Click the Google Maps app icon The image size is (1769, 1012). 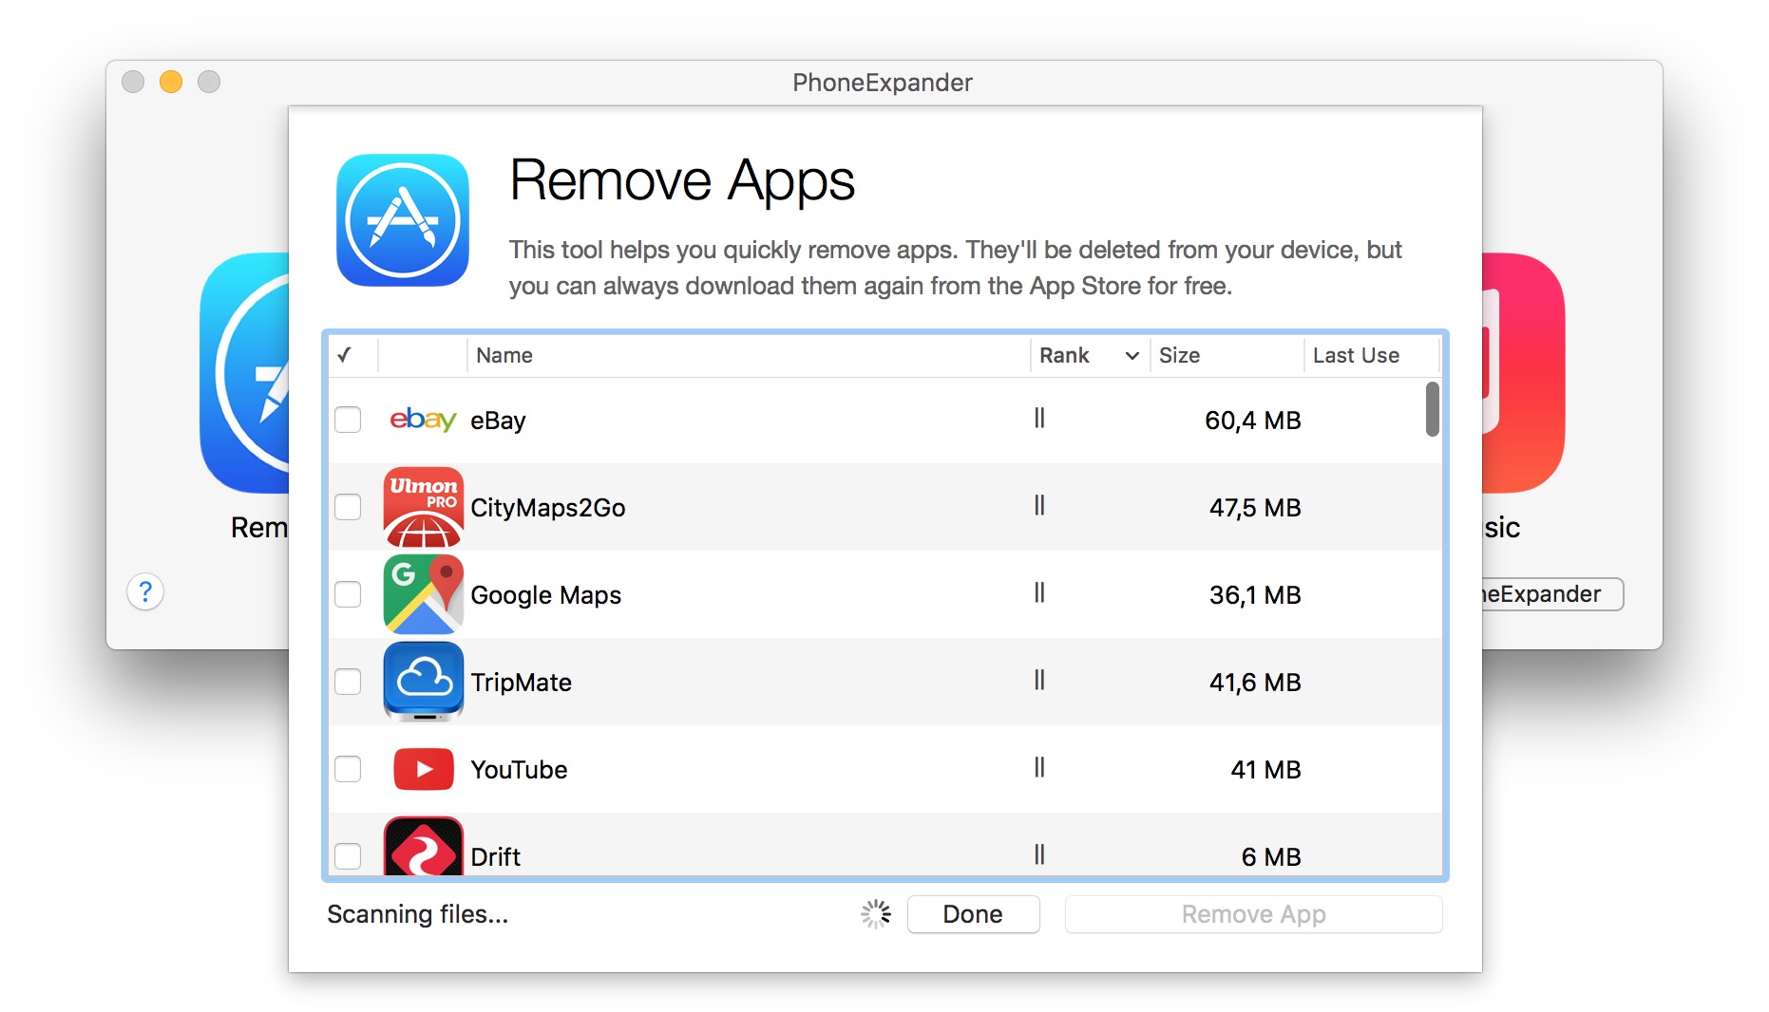(424, 595)
